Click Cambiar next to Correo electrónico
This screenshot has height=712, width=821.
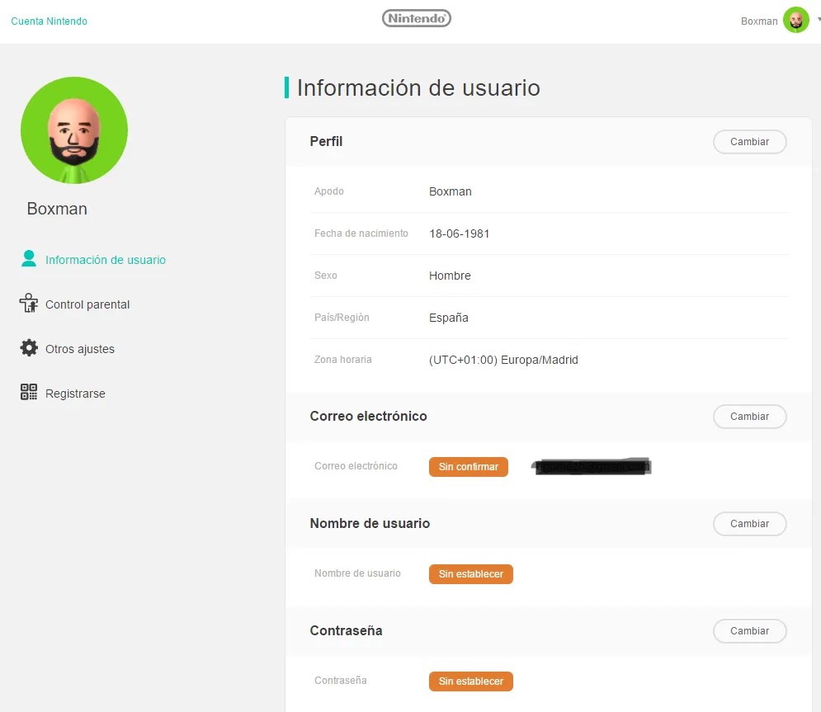coord(748,416)
